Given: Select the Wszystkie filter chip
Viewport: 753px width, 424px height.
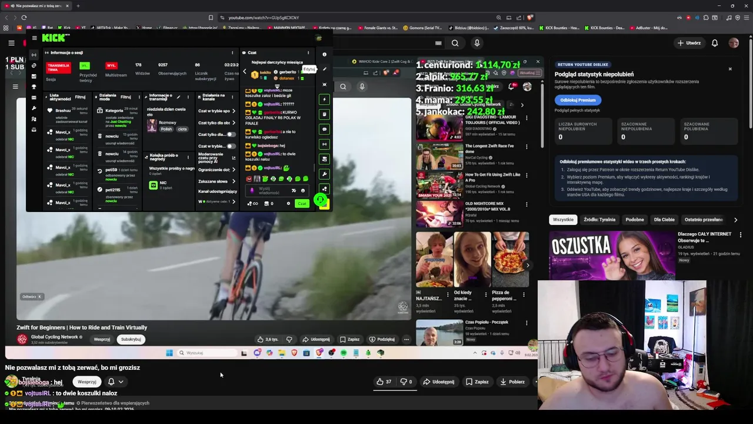Looking at the screenshot, I should pos(563,220).
